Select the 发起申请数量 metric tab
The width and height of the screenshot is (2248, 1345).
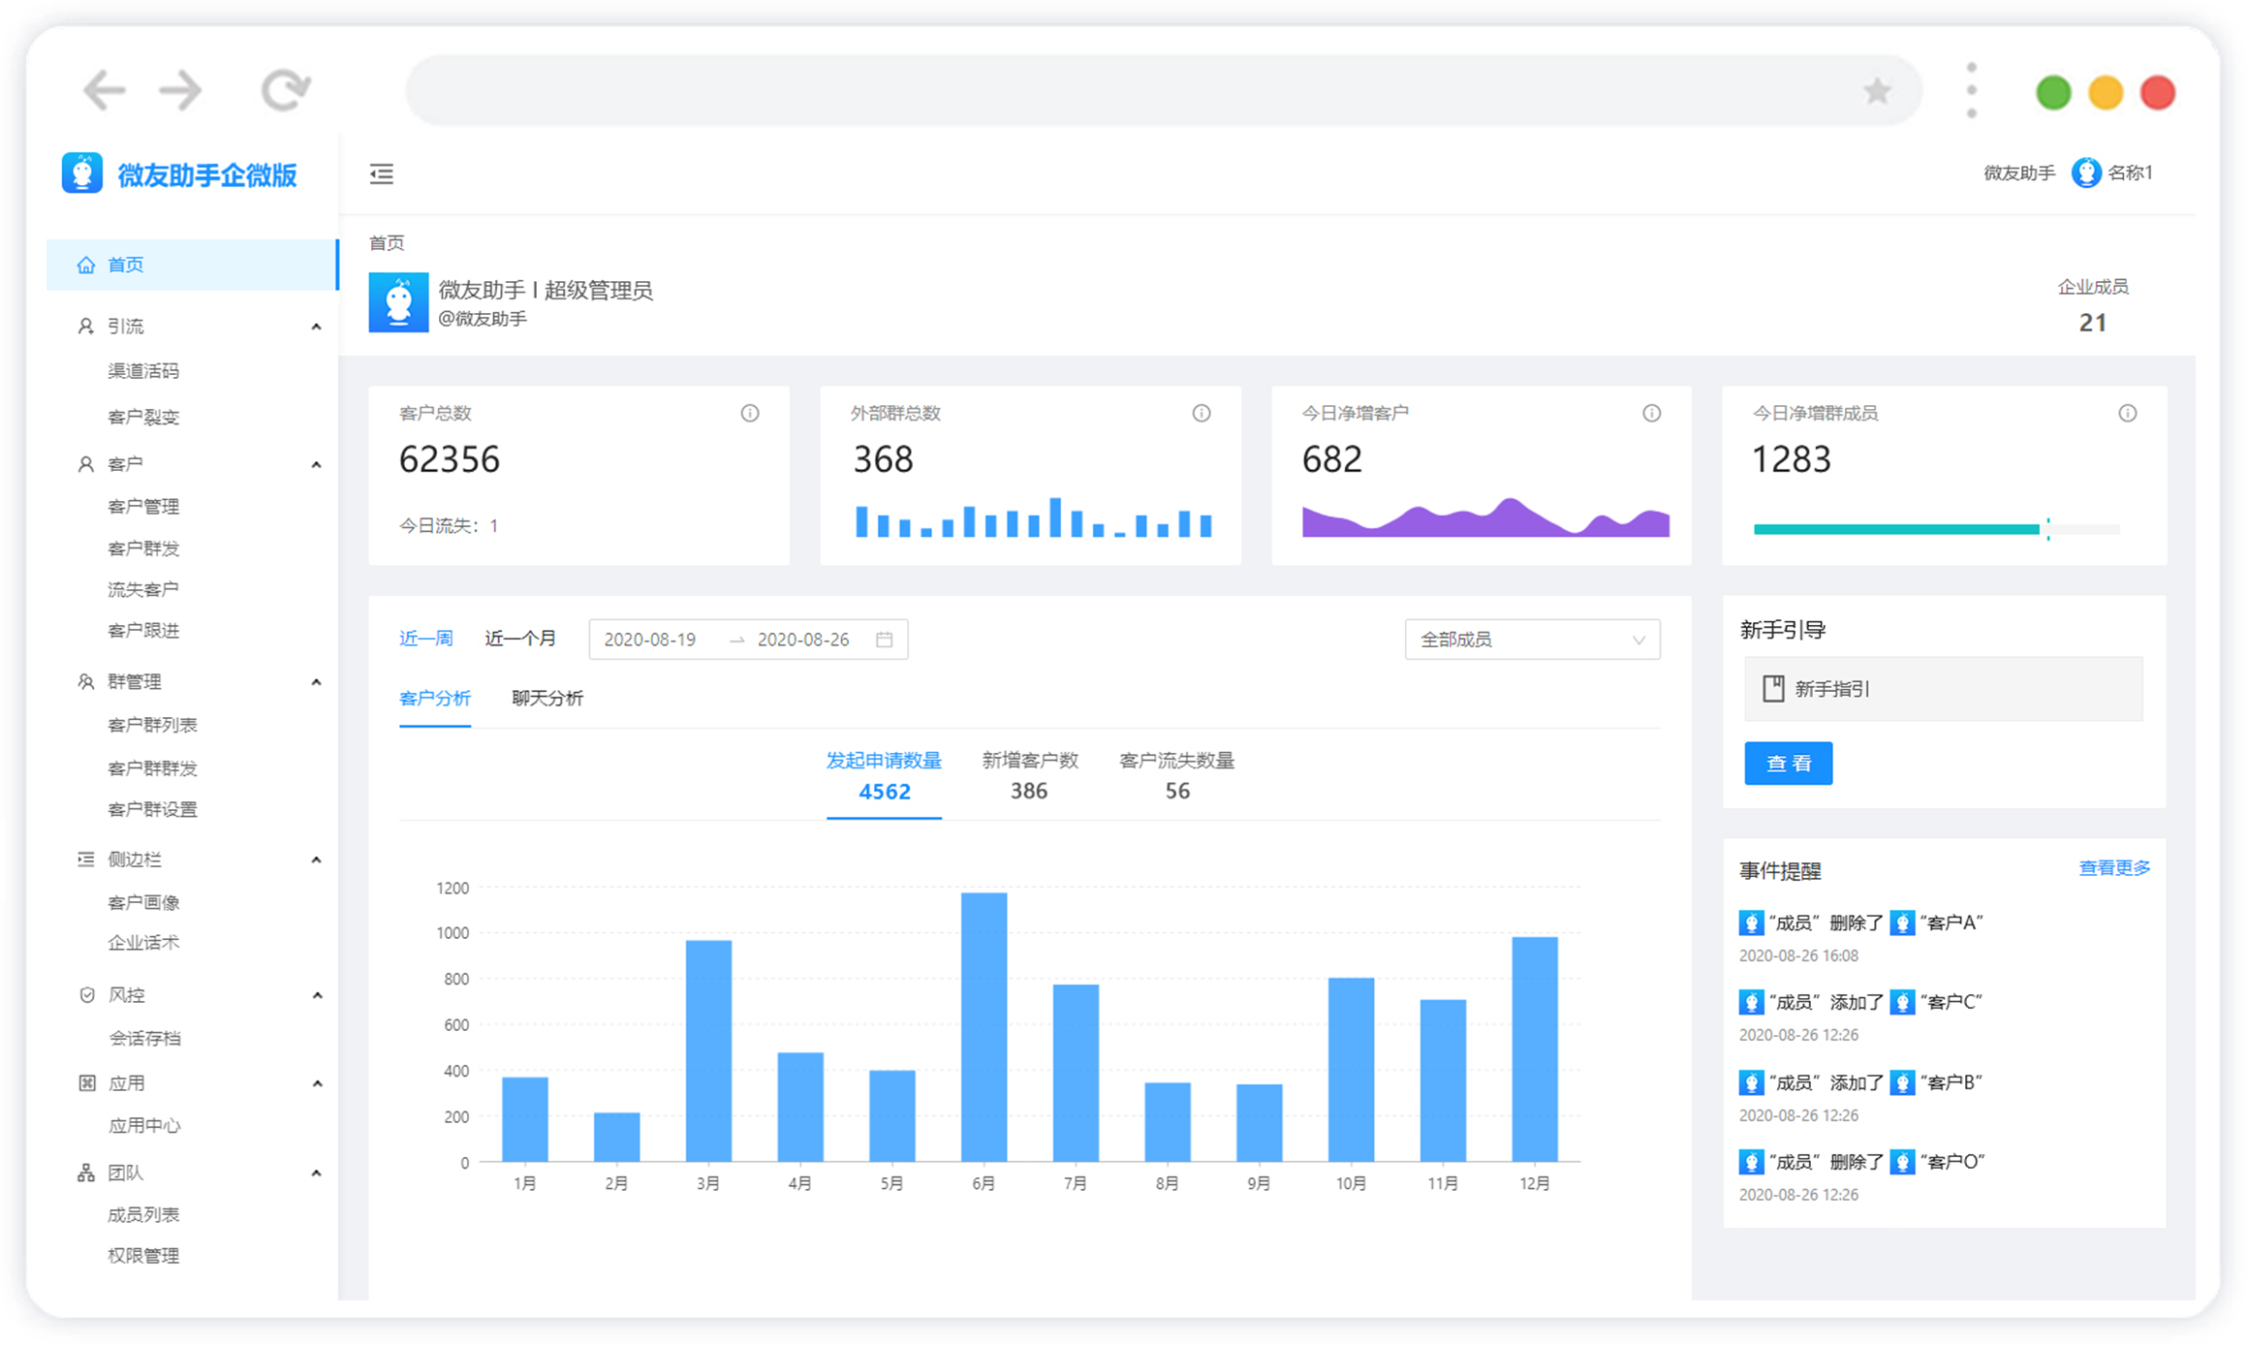[884, 775]
